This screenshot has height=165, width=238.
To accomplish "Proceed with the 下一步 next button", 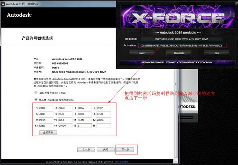I will tap(125, 149).
